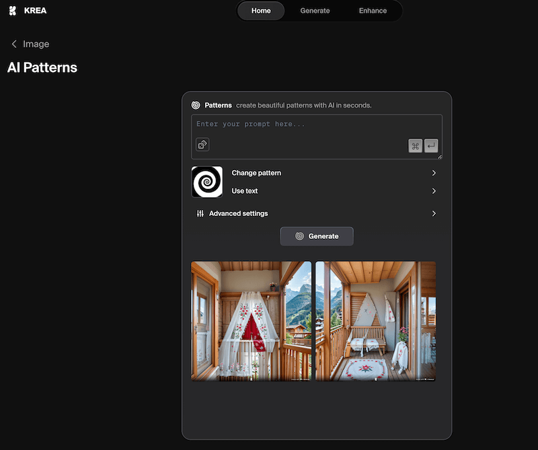Click the prompt box resize handle
538x450 pixels.
[x=439, y=156]
